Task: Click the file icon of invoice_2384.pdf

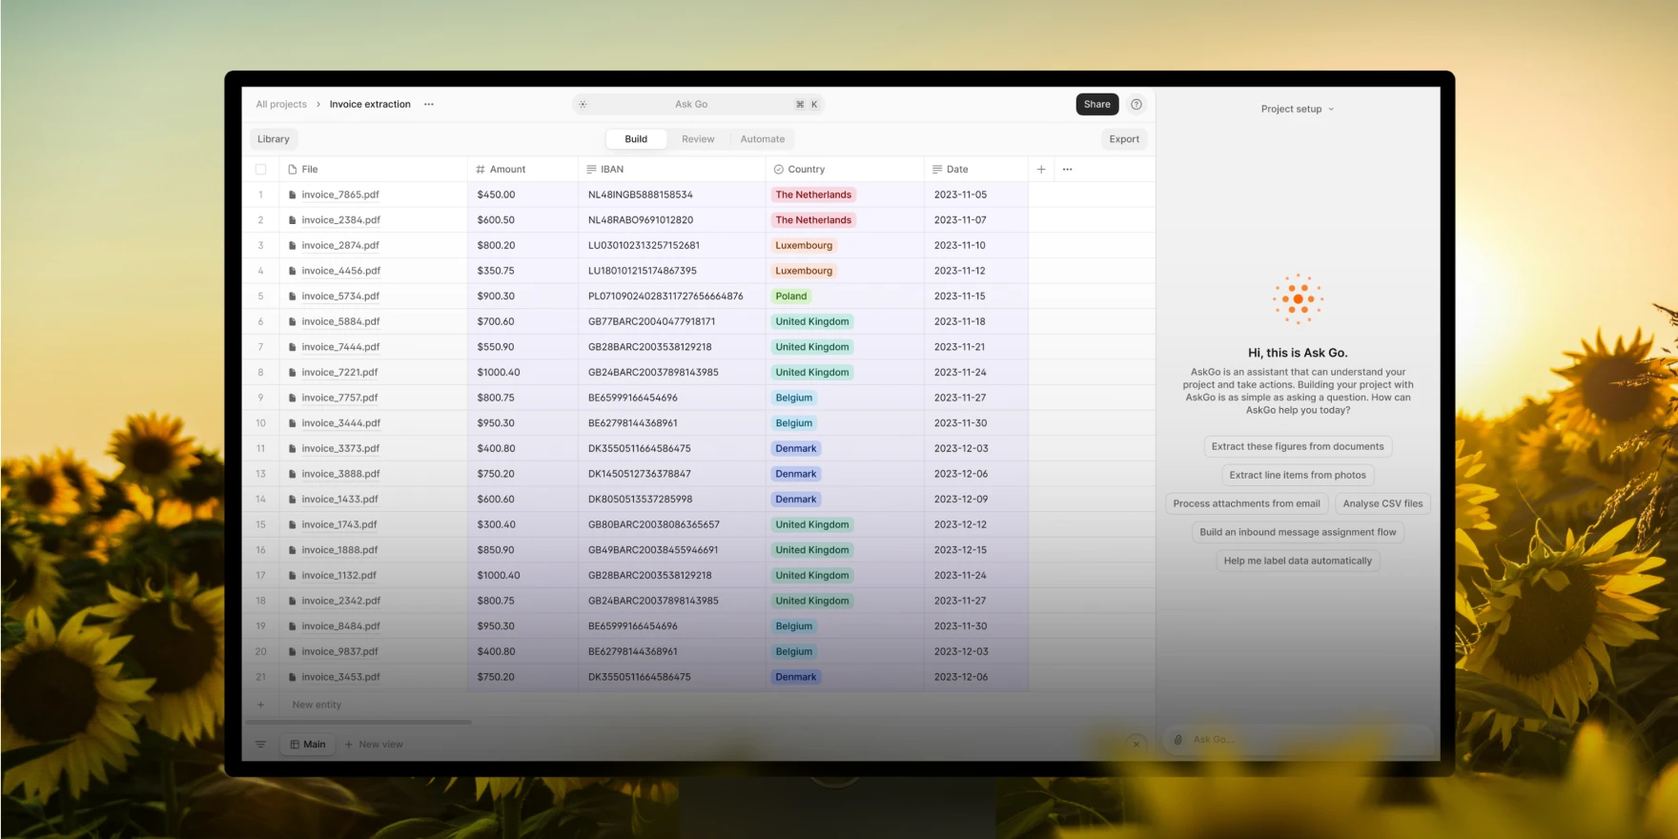Action: 293,220
